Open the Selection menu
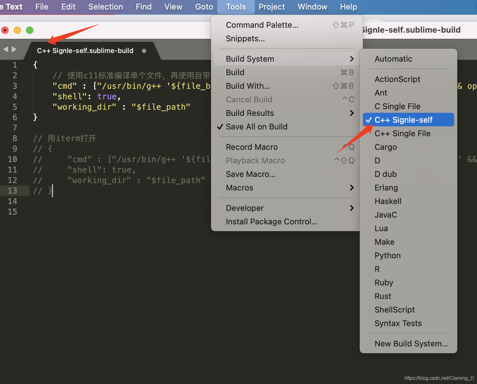 pos(106,7)
